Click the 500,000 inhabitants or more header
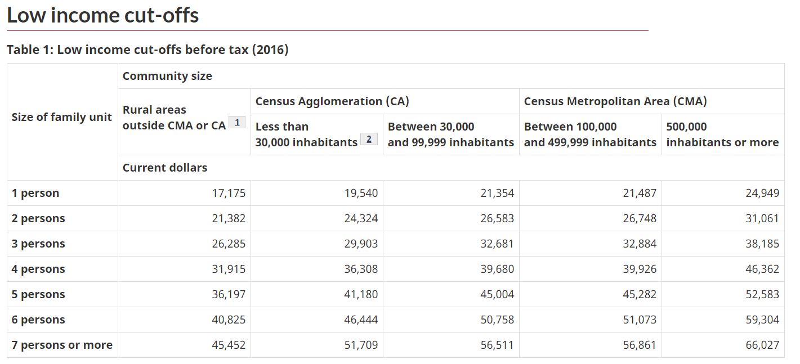The width and height of the screenshot is (800, 364). (723, 134)
